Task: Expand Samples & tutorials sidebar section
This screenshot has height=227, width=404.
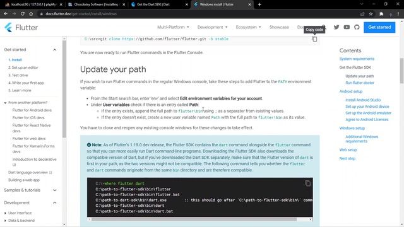Action: click(x=55, y=190)
